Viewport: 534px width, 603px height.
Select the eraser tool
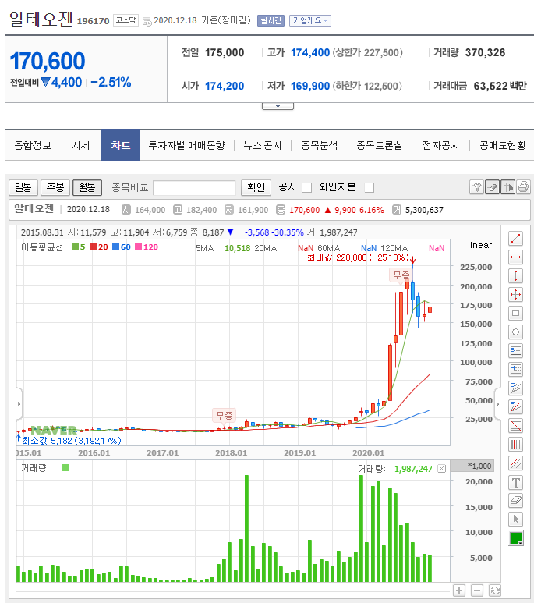tap(515, 500)
